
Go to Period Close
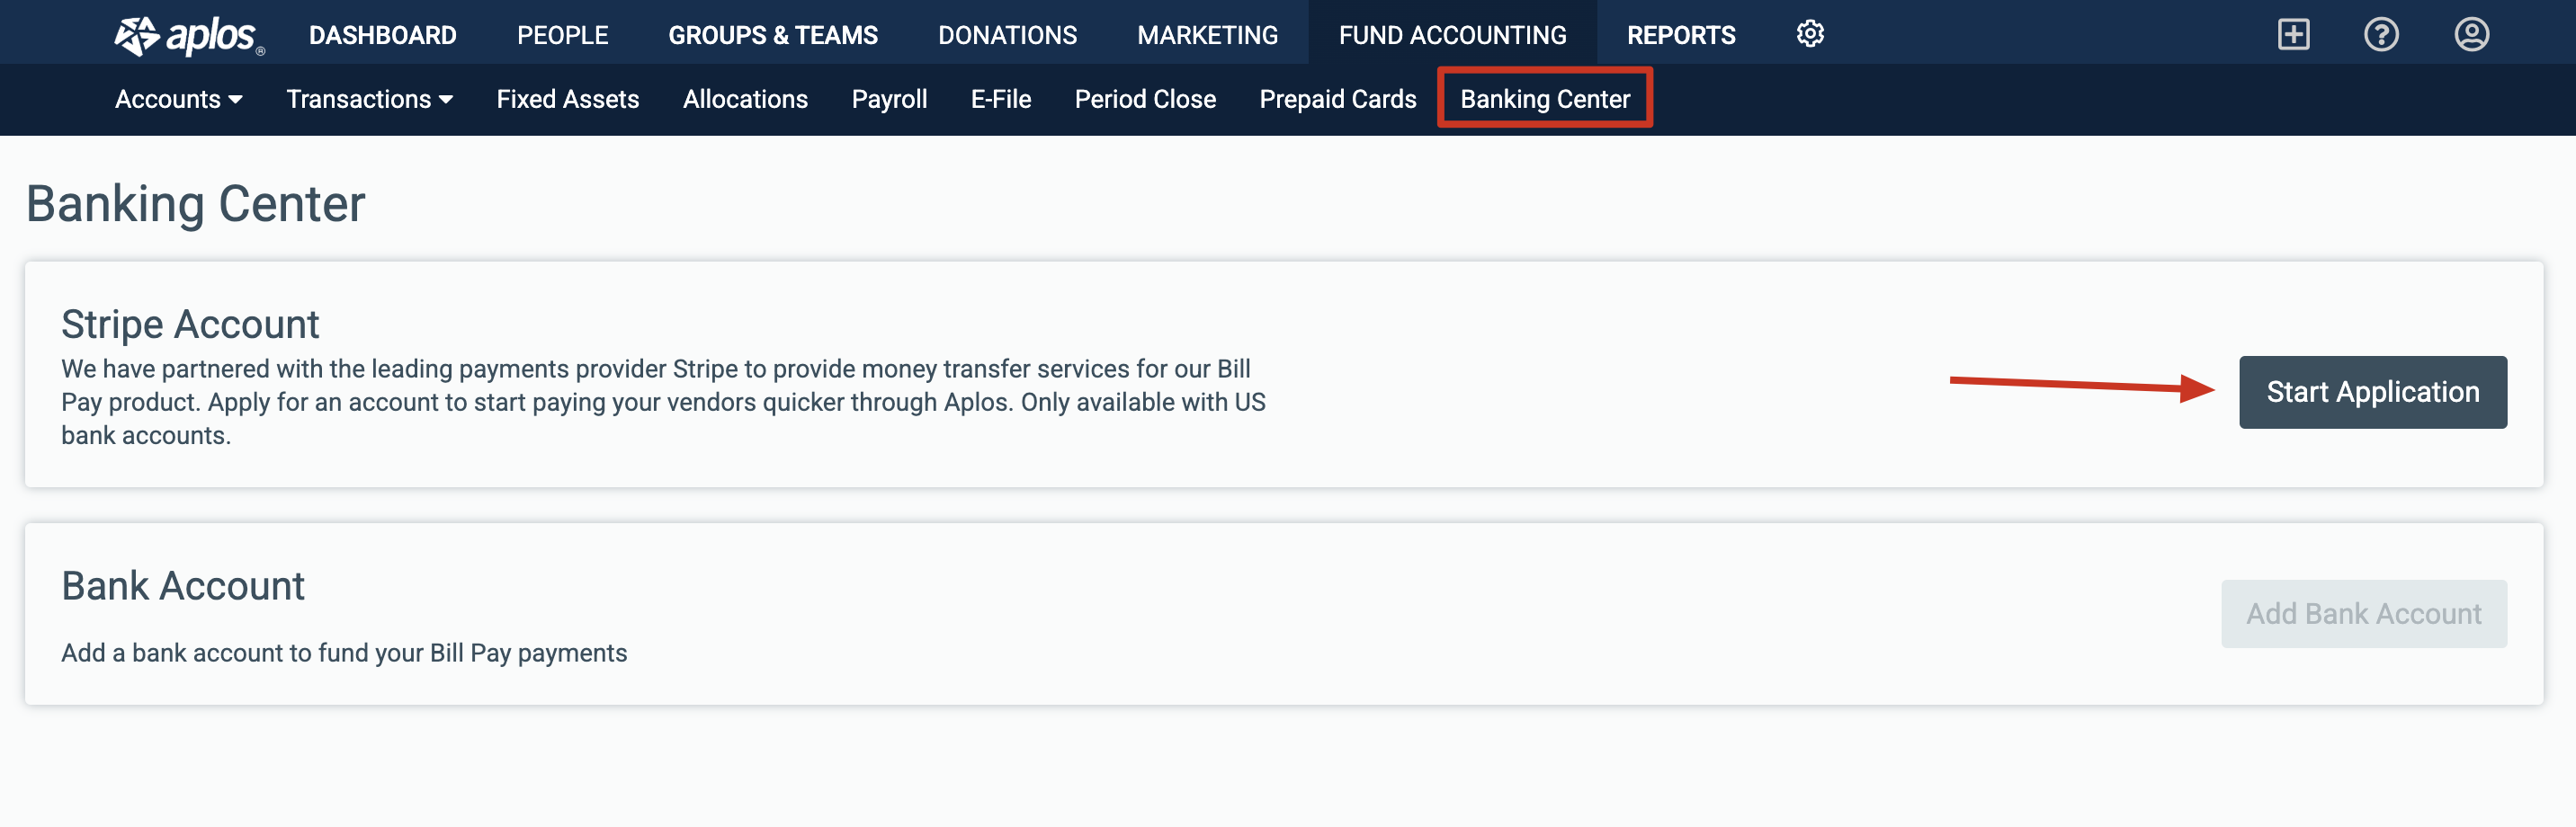[x=1145, y=99]
